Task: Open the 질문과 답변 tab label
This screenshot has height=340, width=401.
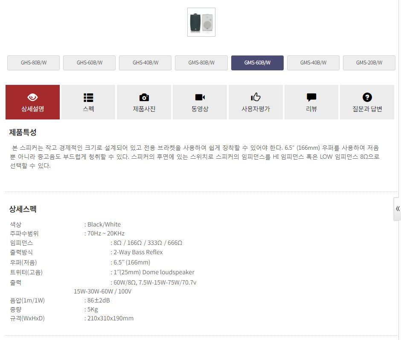Action: coord(367,109)
